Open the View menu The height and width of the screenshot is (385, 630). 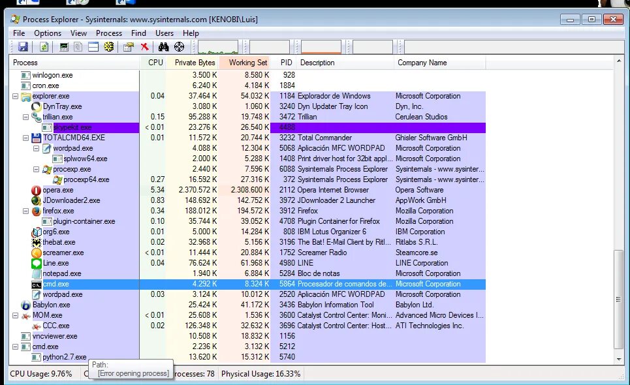[x=78, y=33]
